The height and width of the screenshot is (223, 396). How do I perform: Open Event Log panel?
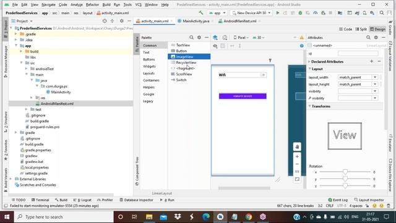(x=338, y=199)
